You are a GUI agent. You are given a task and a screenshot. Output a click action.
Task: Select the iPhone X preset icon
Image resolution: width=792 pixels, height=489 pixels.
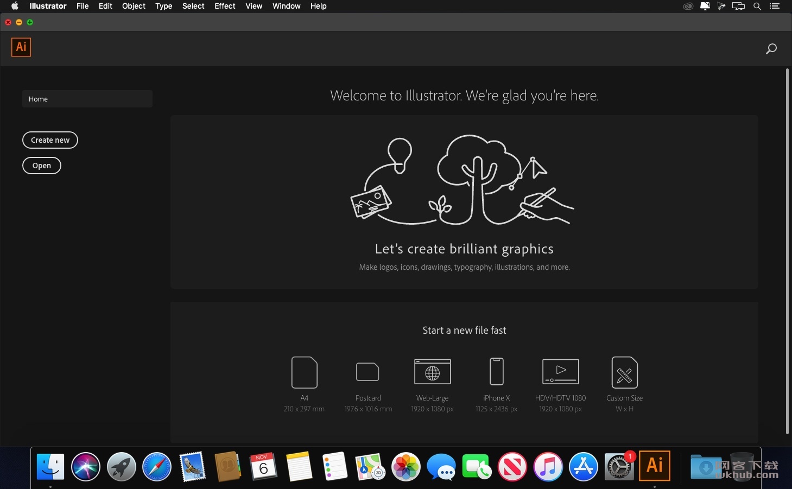click(x=497, y=372)
